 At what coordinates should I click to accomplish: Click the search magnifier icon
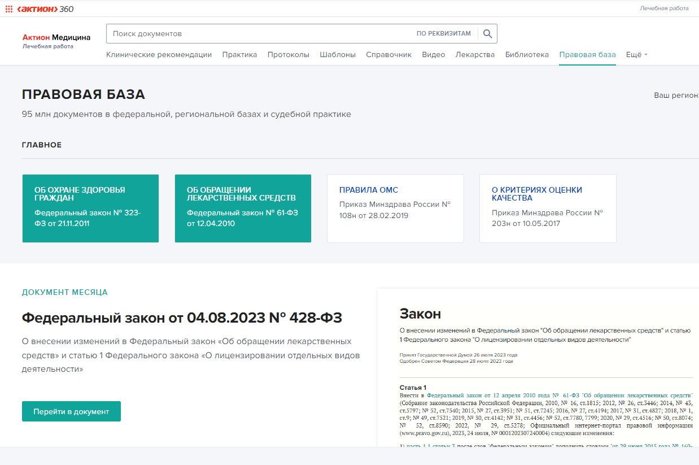click(x=487, y=34)
